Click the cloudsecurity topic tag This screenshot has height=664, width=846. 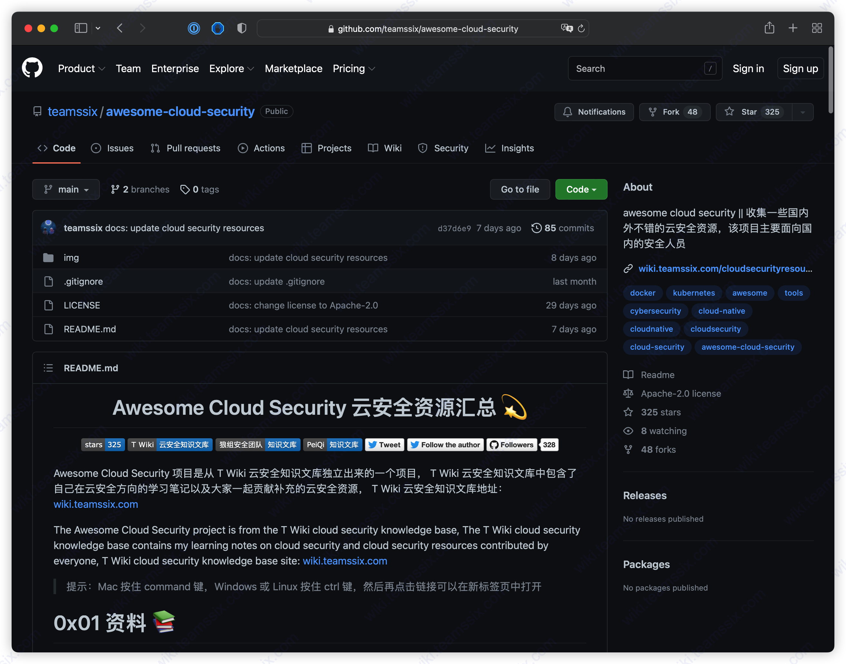coord(715,329)
